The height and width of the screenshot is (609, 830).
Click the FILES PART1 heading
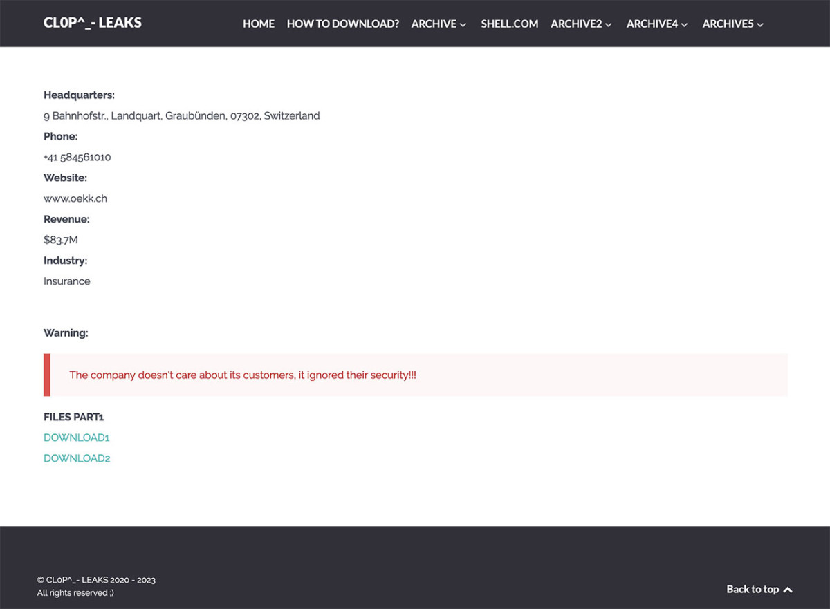[73, 417]
